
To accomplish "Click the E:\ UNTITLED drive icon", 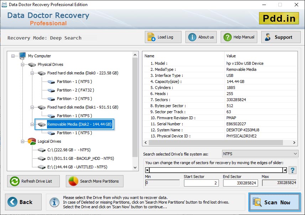I will pos(42,167).
